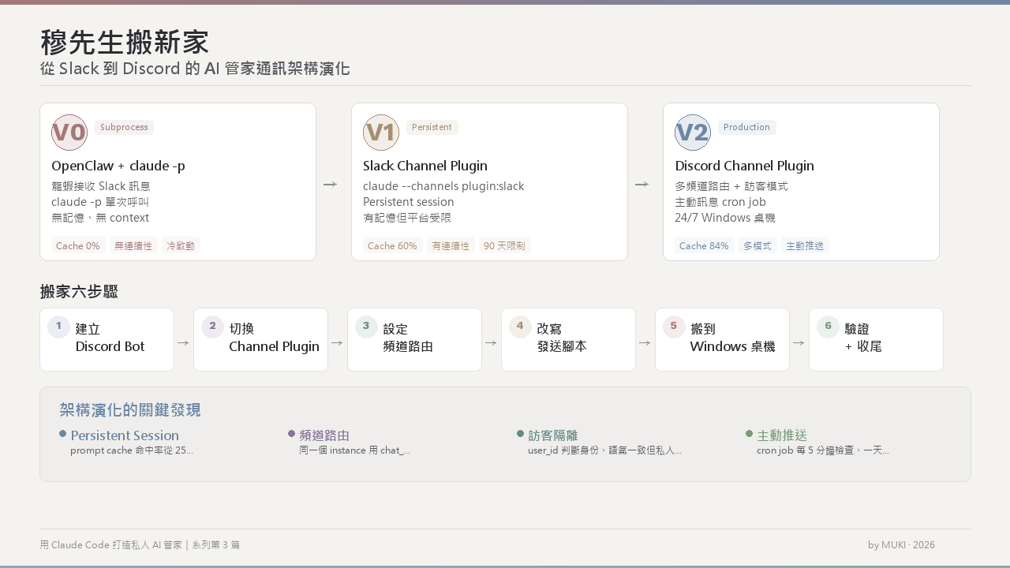1010x568 pixels.
Task: Click the "改寫 發送腳本" step label
Action: pos(562,338)
